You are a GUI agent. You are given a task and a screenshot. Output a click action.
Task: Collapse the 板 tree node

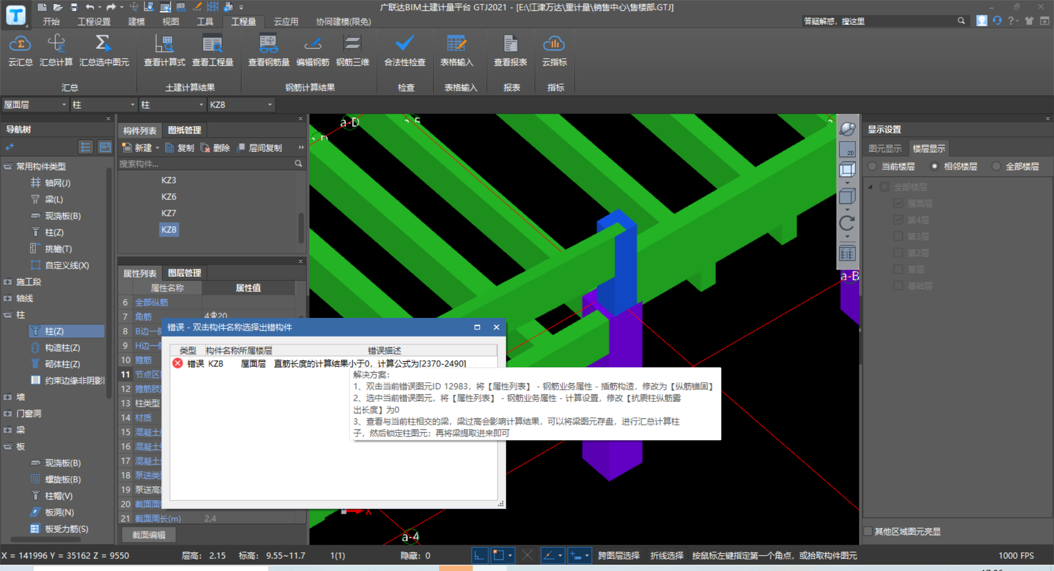(x=8, y=446)
